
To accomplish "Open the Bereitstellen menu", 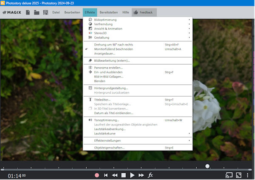I will (109, 12).
